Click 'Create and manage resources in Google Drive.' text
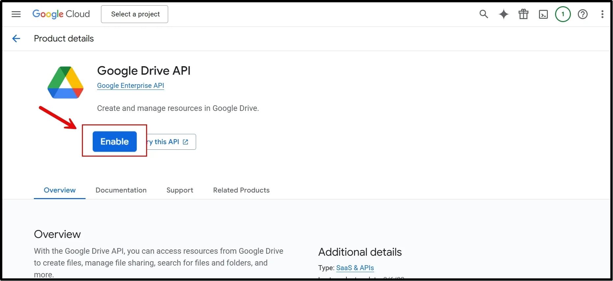Image resolution: width=613 pixels, height=281 pixels. [x=178, y=108]
